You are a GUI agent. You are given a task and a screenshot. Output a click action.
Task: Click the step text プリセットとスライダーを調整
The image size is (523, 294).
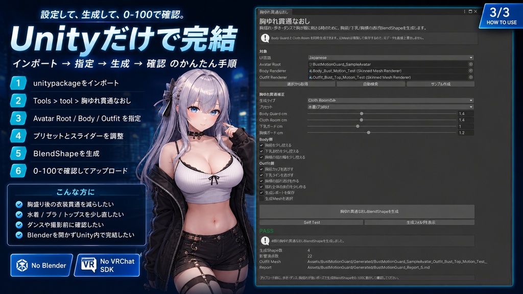(x=78, y=136)
